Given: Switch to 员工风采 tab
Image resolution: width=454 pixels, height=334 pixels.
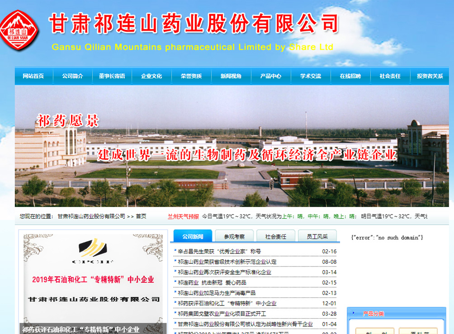Looking at the screenshot, I should tap(317, 236).
